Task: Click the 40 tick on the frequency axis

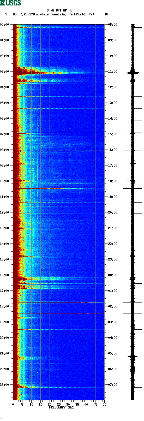Action: click(86, 405)
